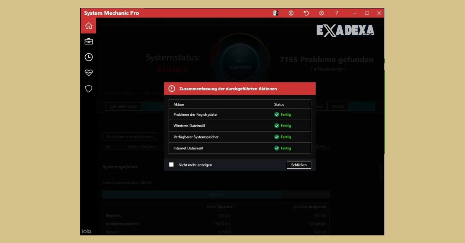Click the restore/undo arrow in the titlebar
The height and width of the screenshot is (243, 465).
tap(306, 13)
